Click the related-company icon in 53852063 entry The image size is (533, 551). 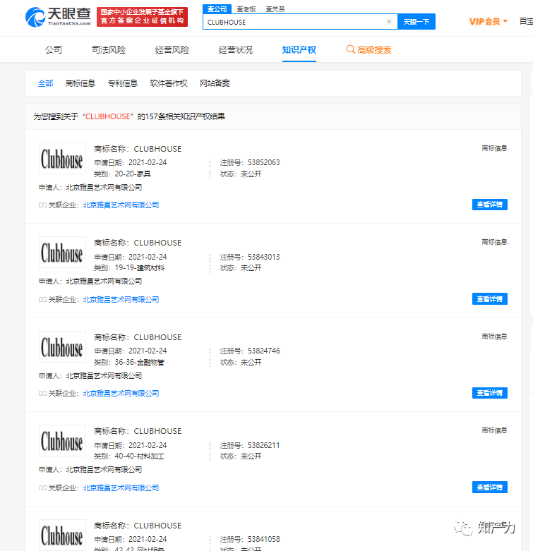click(x=42, y=205)
